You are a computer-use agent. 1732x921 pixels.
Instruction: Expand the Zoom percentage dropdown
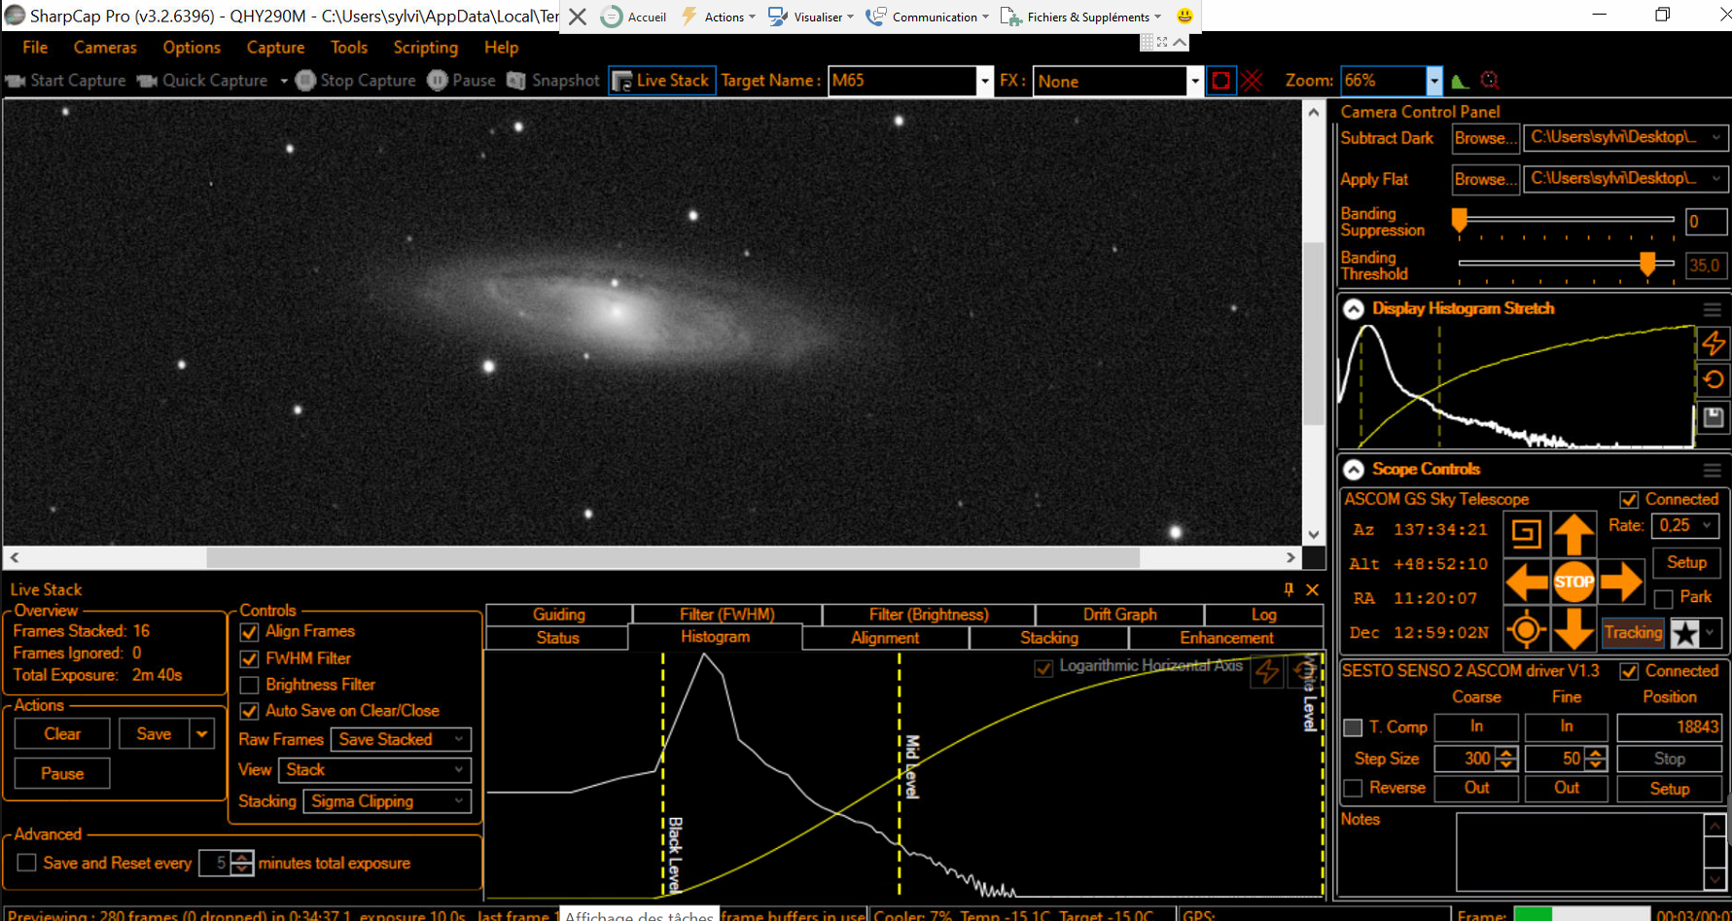(1434, 81)
